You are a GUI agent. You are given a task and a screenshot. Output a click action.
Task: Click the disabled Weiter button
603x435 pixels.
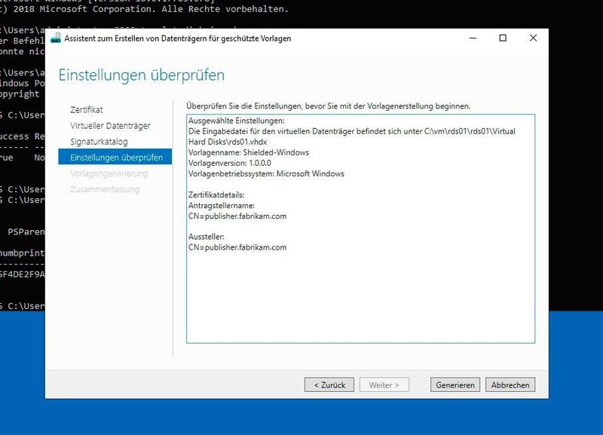[384, 384]
